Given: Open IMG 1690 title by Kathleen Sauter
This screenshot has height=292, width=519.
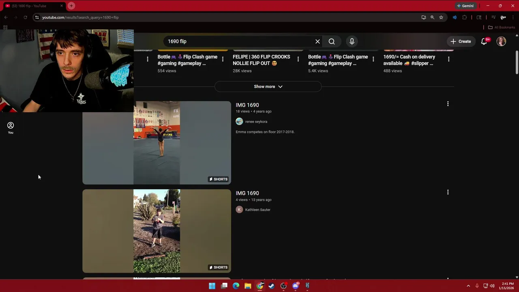Looking at the screenshot, I should (x=247, y=193).
